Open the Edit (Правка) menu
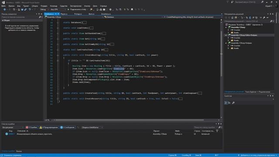 [11, 6]
